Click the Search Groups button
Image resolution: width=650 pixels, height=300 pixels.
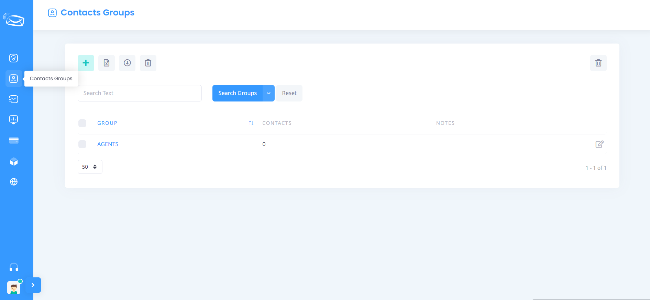(238, 93)
